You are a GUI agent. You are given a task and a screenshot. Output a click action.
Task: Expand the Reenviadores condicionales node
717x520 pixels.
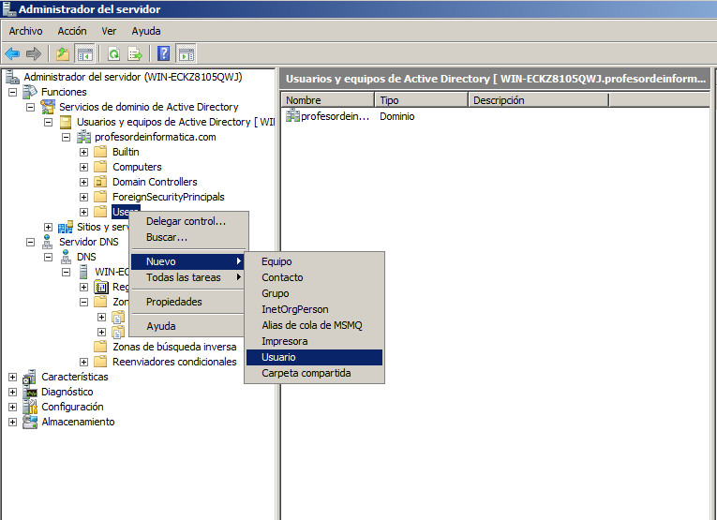pyautogui.click(x=84, y=362)
